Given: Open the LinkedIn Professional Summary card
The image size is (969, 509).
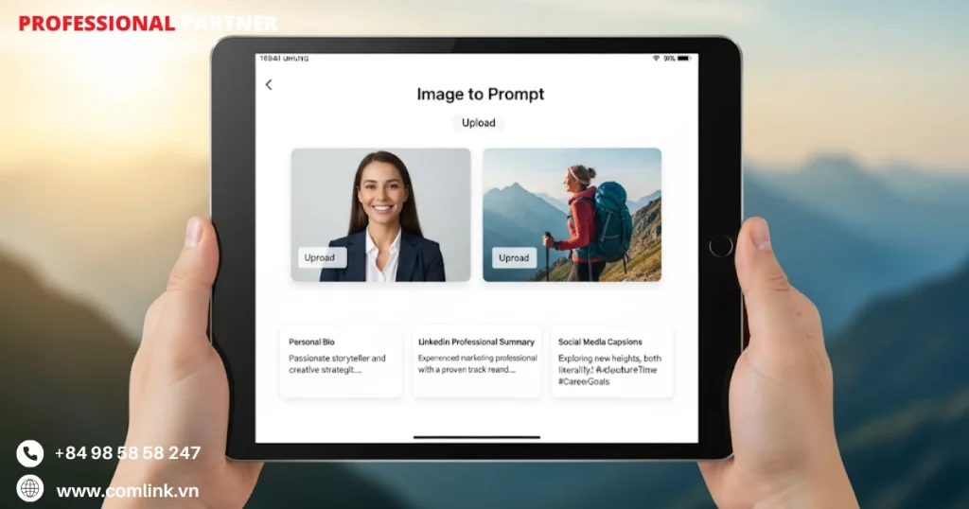Looking at the screenshot, I should tap(477, 360).
